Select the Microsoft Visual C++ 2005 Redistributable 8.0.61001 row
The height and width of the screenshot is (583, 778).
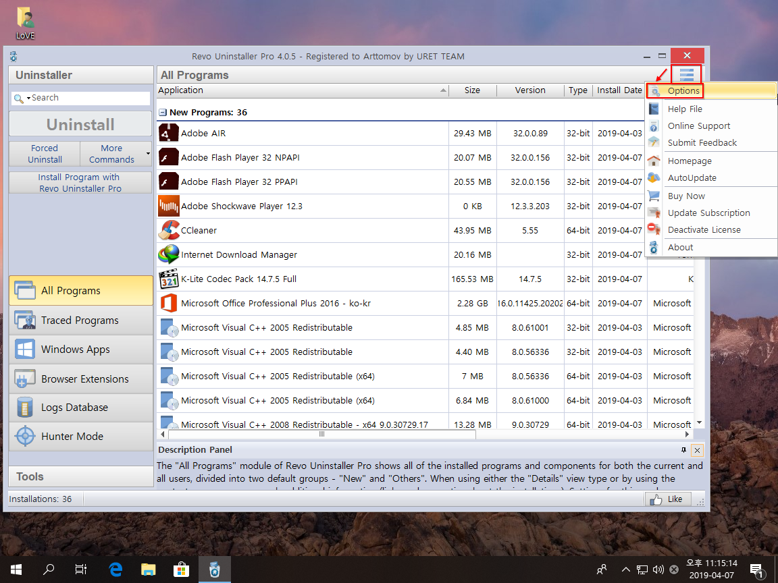[425, 327]
